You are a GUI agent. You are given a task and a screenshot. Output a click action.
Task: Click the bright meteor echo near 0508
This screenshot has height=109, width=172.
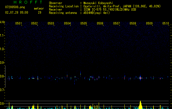click(x=140, y=78)
